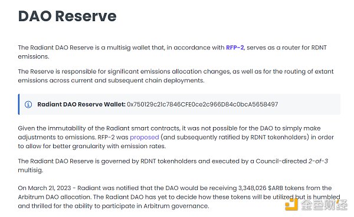
Task: Click the 金色财经 watermark text
Action: [x=324, y=205]
